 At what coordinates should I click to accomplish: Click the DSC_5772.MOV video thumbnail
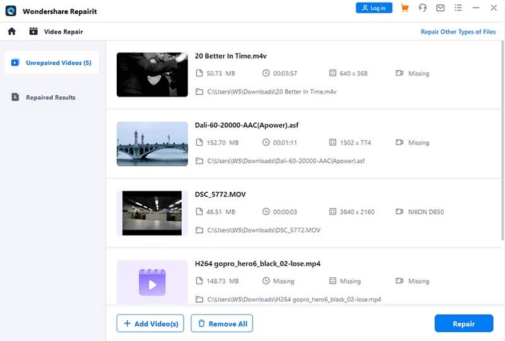[152, 213]
